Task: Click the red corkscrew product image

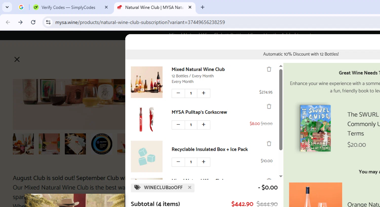Action: click(147, 119)
